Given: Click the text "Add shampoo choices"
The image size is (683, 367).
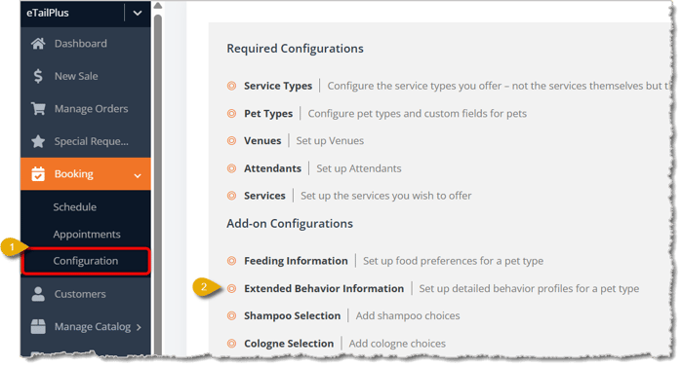Looking at the screenshot, I should (408, 315).
